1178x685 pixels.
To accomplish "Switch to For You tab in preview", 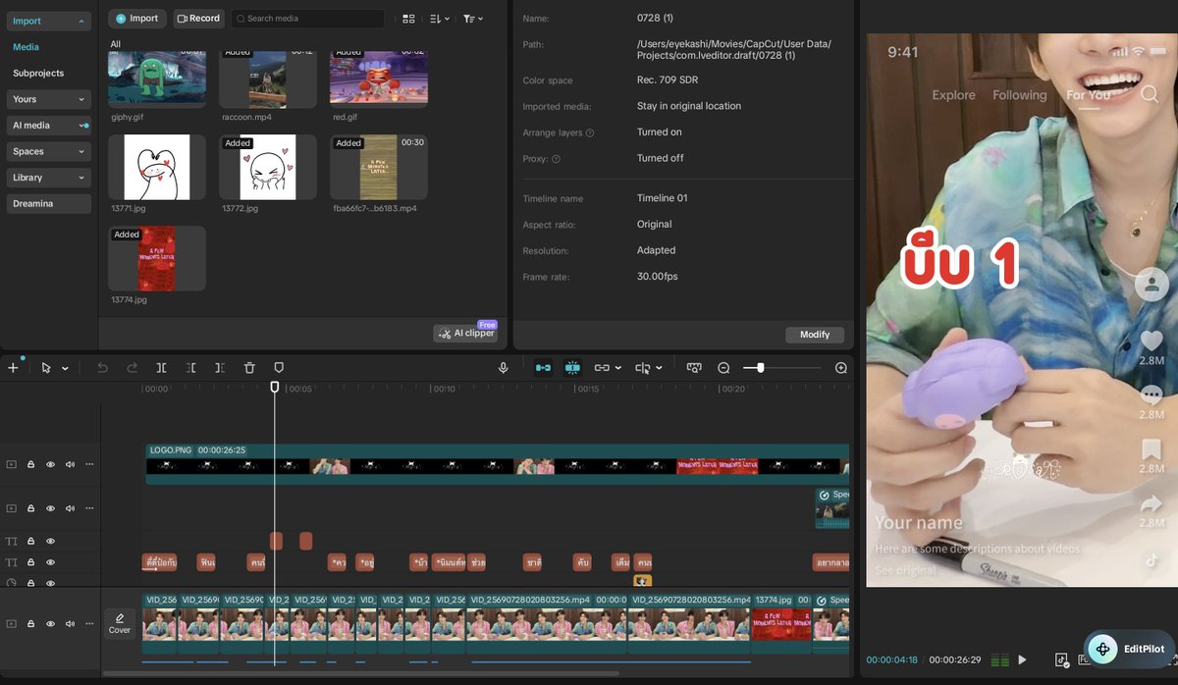I will coord(1088,95).
